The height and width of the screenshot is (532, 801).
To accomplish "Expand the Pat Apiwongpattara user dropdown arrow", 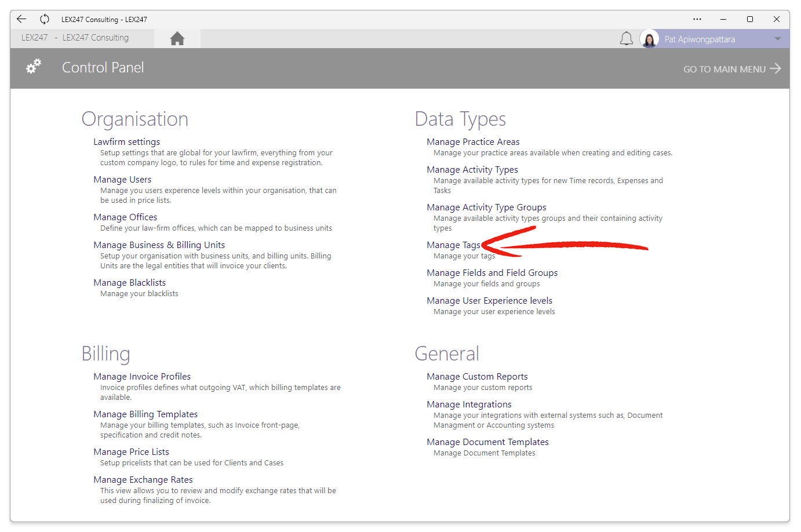I will pos(777,39).
